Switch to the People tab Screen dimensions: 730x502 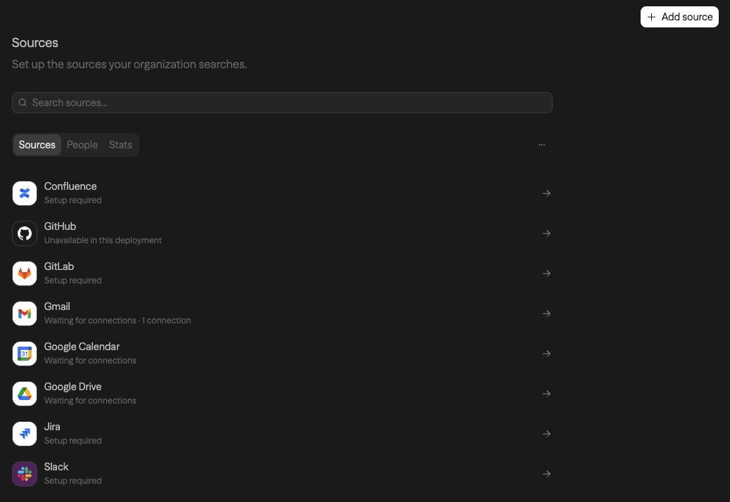click(x=82, y=145)
